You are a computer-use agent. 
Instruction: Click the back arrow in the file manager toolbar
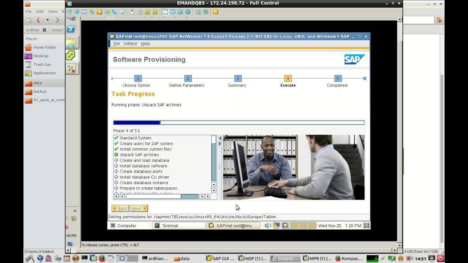point(38,20)
